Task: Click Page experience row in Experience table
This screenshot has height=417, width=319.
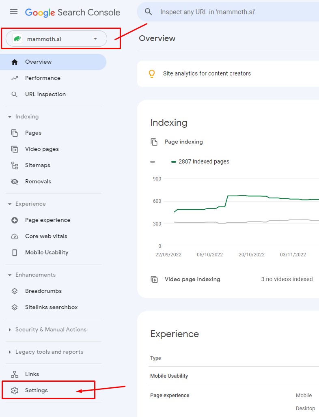Action: 234,396
